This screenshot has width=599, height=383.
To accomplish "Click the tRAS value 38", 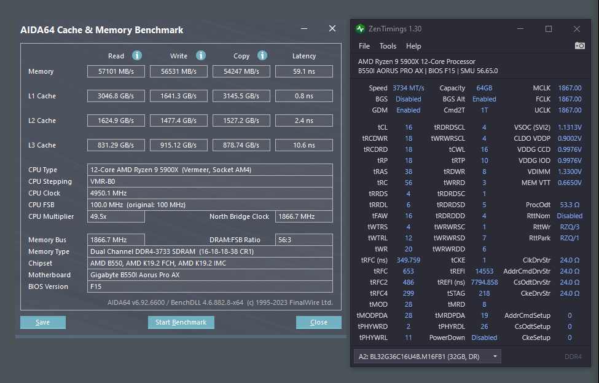I will [409, 172].
